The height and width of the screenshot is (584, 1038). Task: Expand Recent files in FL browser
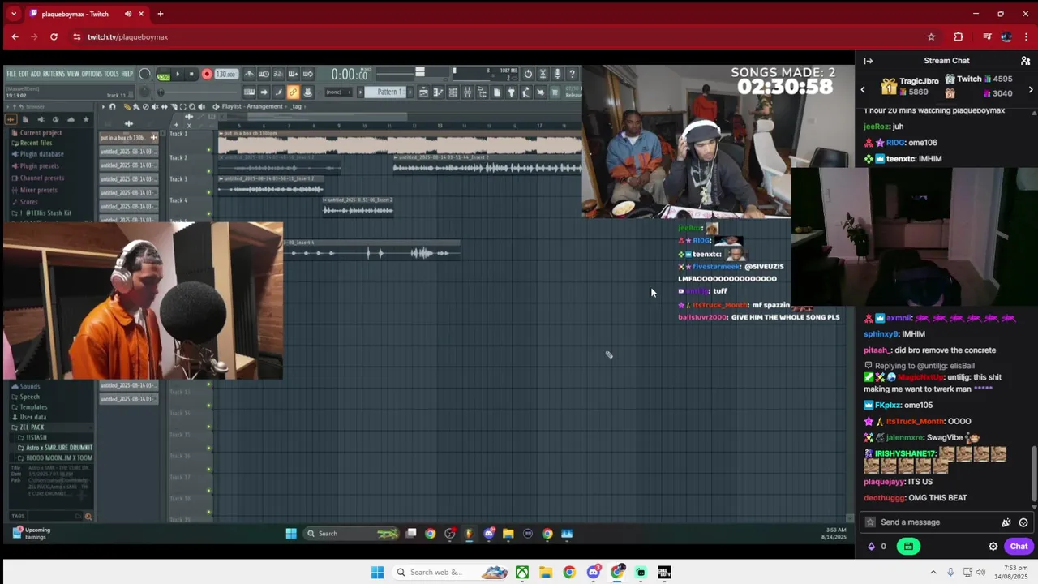(36, 143)
